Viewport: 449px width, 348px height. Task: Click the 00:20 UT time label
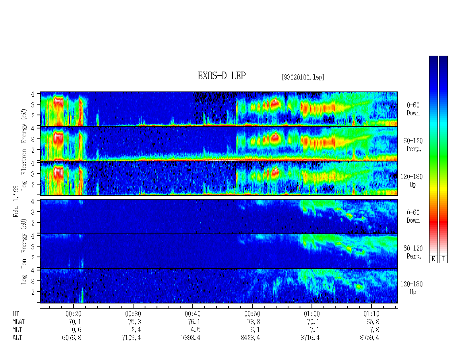coord(74,314)
